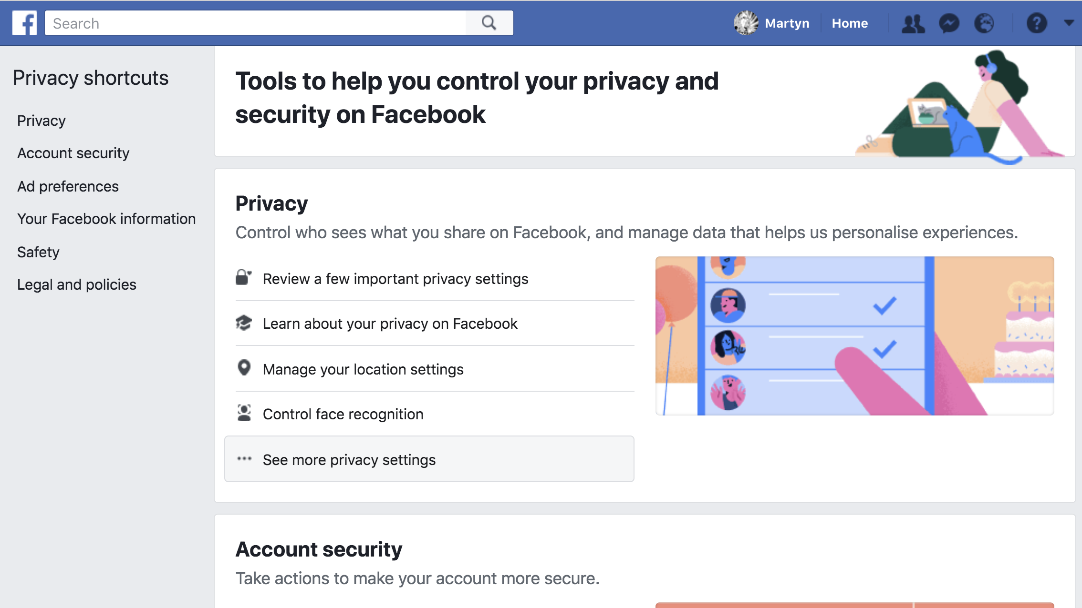Select Ad preferences sidebar item
Screen dimensions: 1082x608
(x=68, y=185)
